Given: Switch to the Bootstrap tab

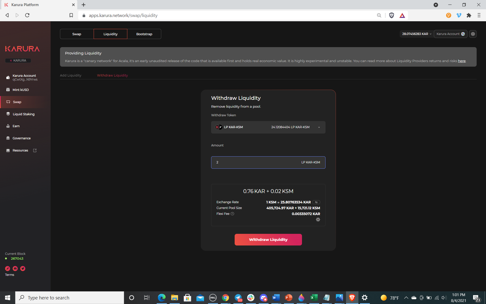Looking at the screenshot, I should click(144, 34).
